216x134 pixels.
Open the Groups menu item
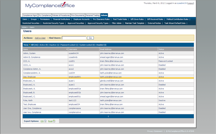click(x=34, y=19)
